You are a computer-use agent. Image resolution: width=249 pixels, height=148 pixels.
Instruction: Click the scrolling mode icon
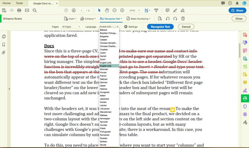pyautogui.click(x=156, y=11)
